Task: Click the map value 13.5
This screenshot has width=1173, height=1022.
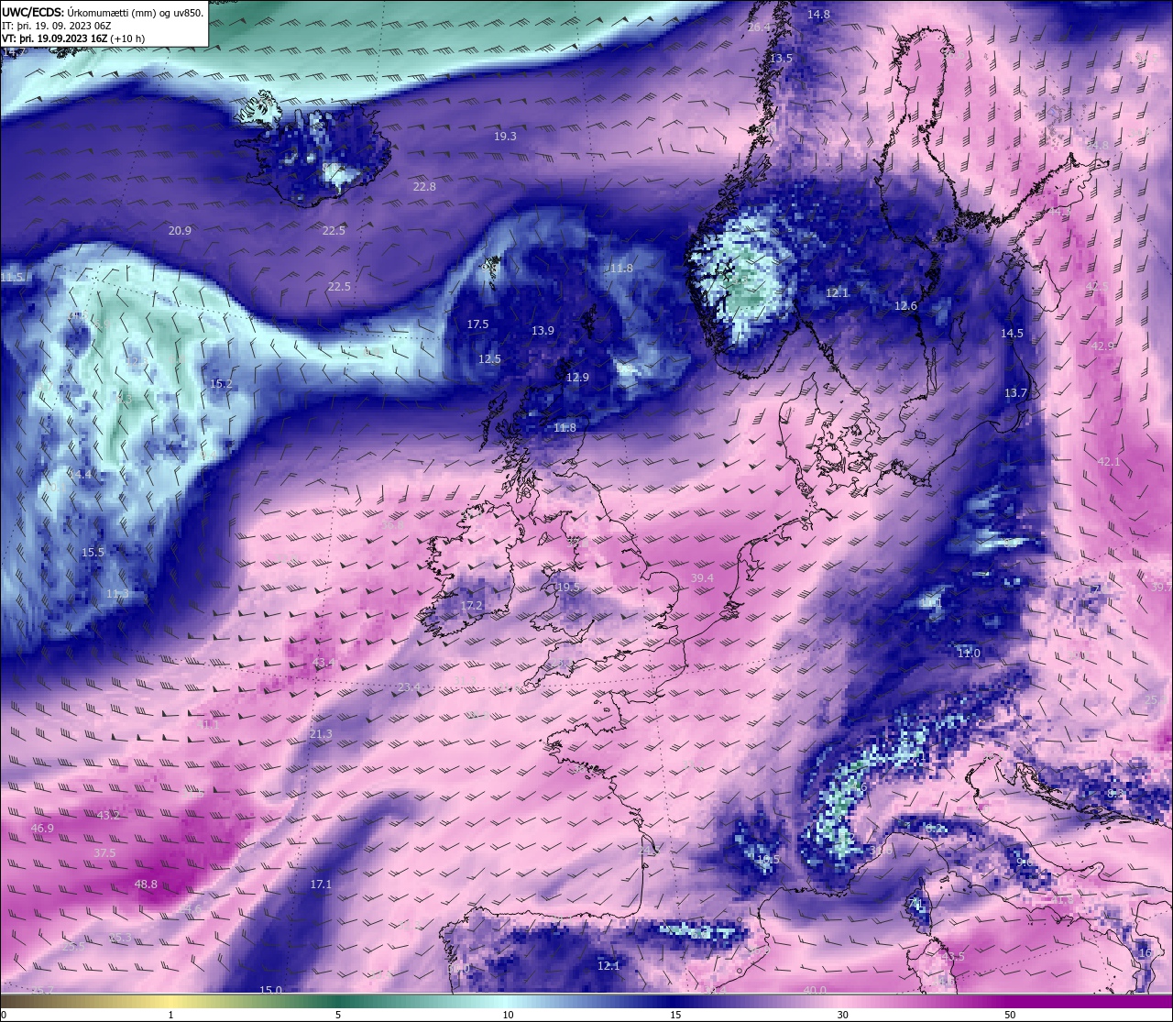Action: pyautogui.click(x=781, y=58)
